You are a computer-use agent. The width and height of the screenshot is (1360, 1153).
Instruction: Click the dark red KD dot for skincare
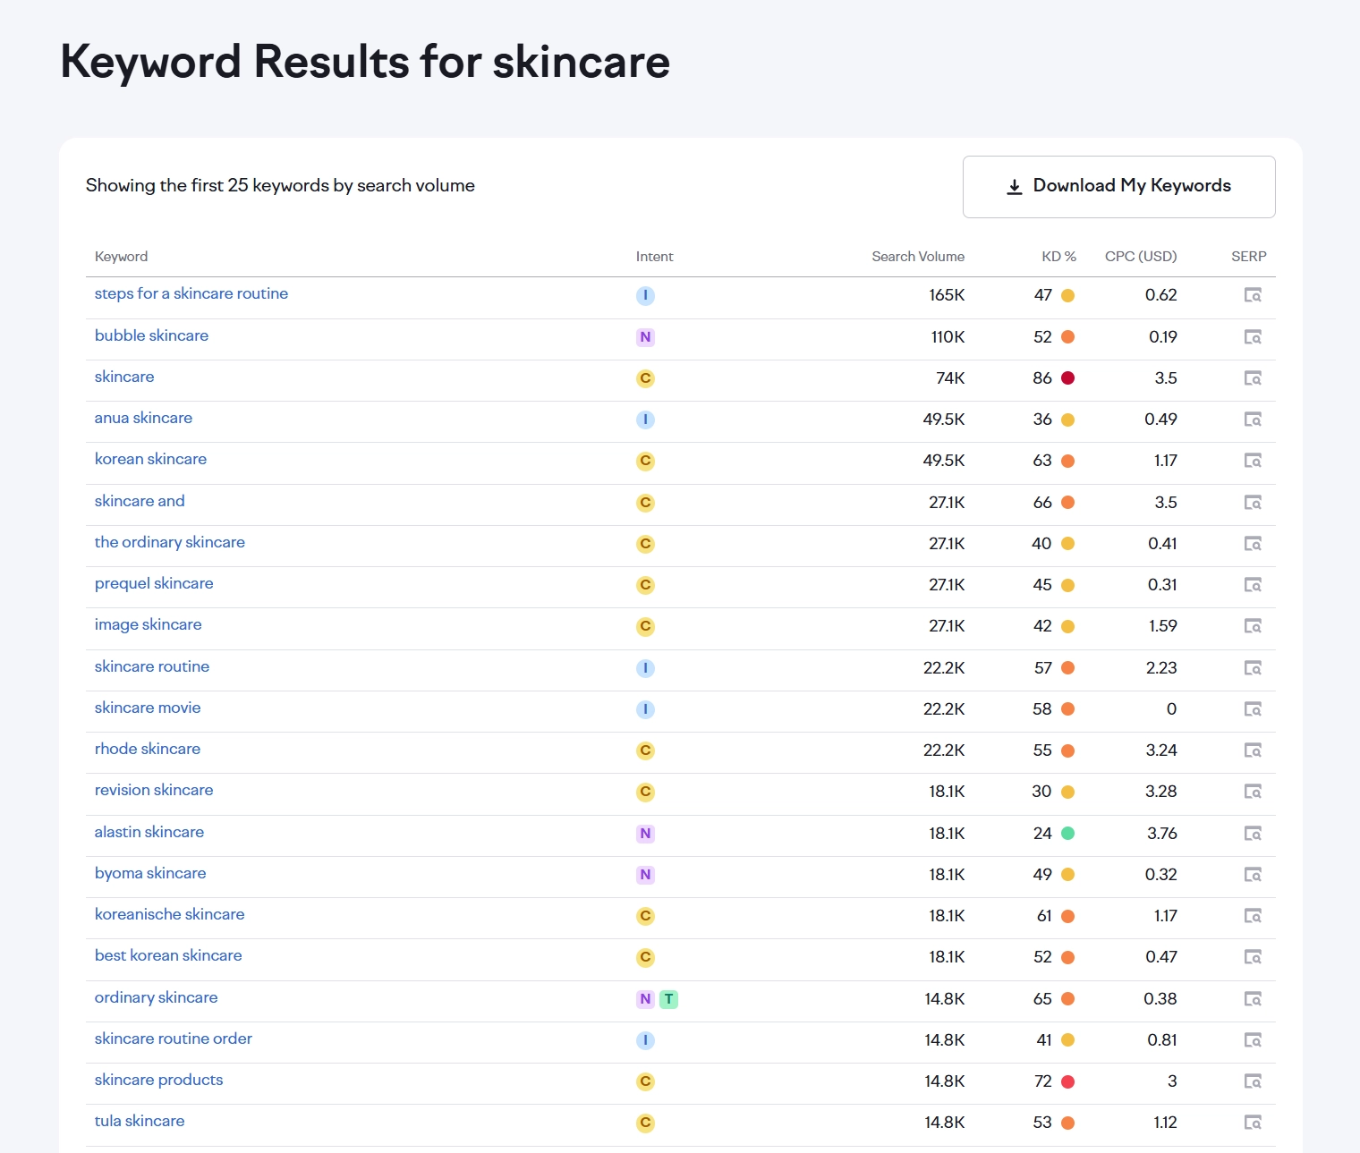click(1067, 378)
